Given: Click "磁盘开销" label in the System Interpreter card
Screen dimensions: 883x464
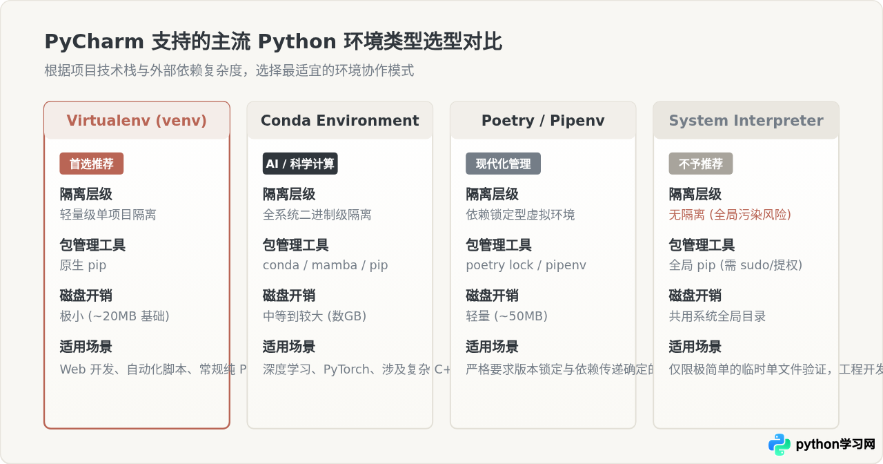Looking at the screenshot, I should [x=695, y=296].
